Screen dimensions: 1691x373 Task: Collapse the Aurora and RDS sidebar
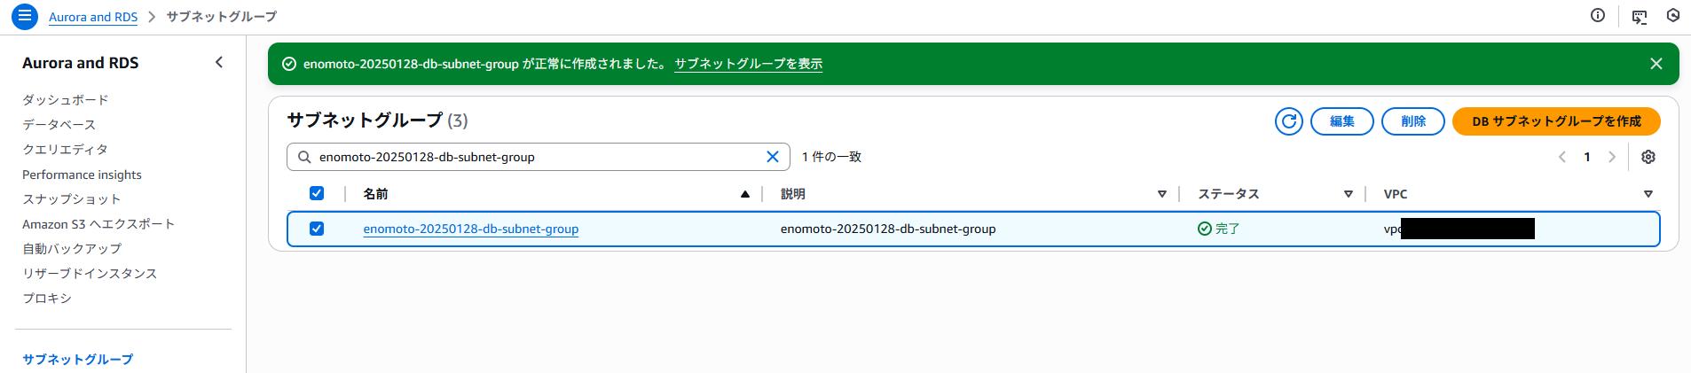point(219,62)
